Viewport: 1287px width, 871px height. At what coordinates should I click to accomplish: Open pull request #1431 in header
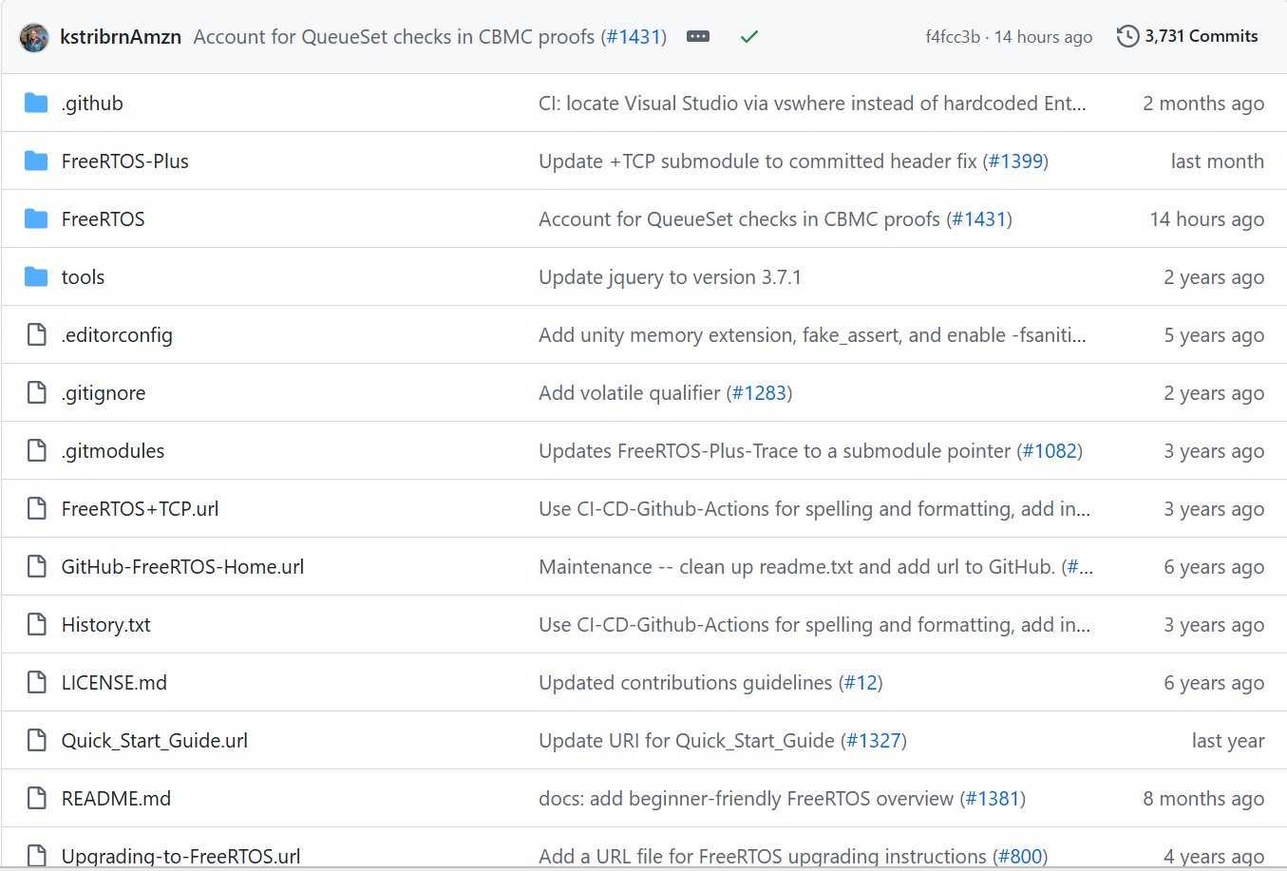[634, 37]
